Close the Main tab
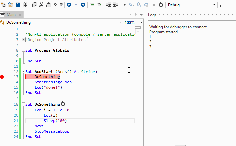 click(x=20, y=15)
